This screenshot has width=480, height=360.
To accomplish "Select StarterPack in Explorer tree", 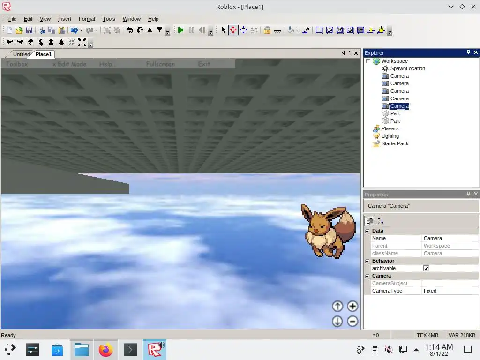I will (395, 143).
